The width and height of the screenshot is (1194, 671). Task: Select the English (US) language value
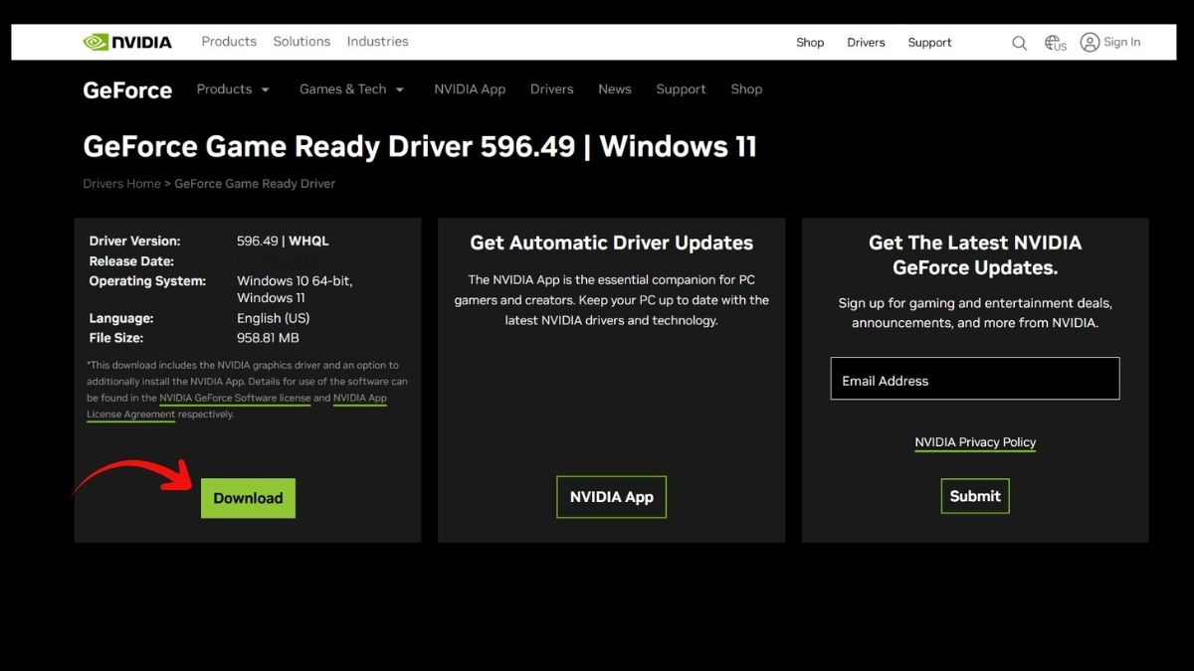pyautogui.click(x=274, y=318)
